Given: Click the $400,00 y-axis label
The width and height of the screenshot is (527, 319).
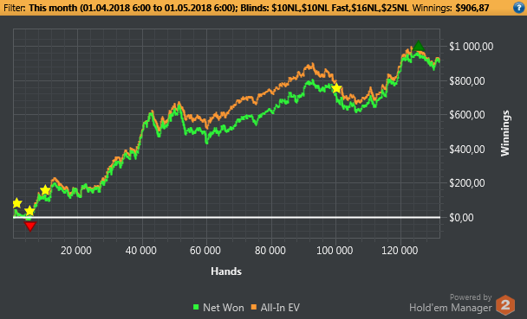Looking at the screenshot, I should [x=467, y=150].
